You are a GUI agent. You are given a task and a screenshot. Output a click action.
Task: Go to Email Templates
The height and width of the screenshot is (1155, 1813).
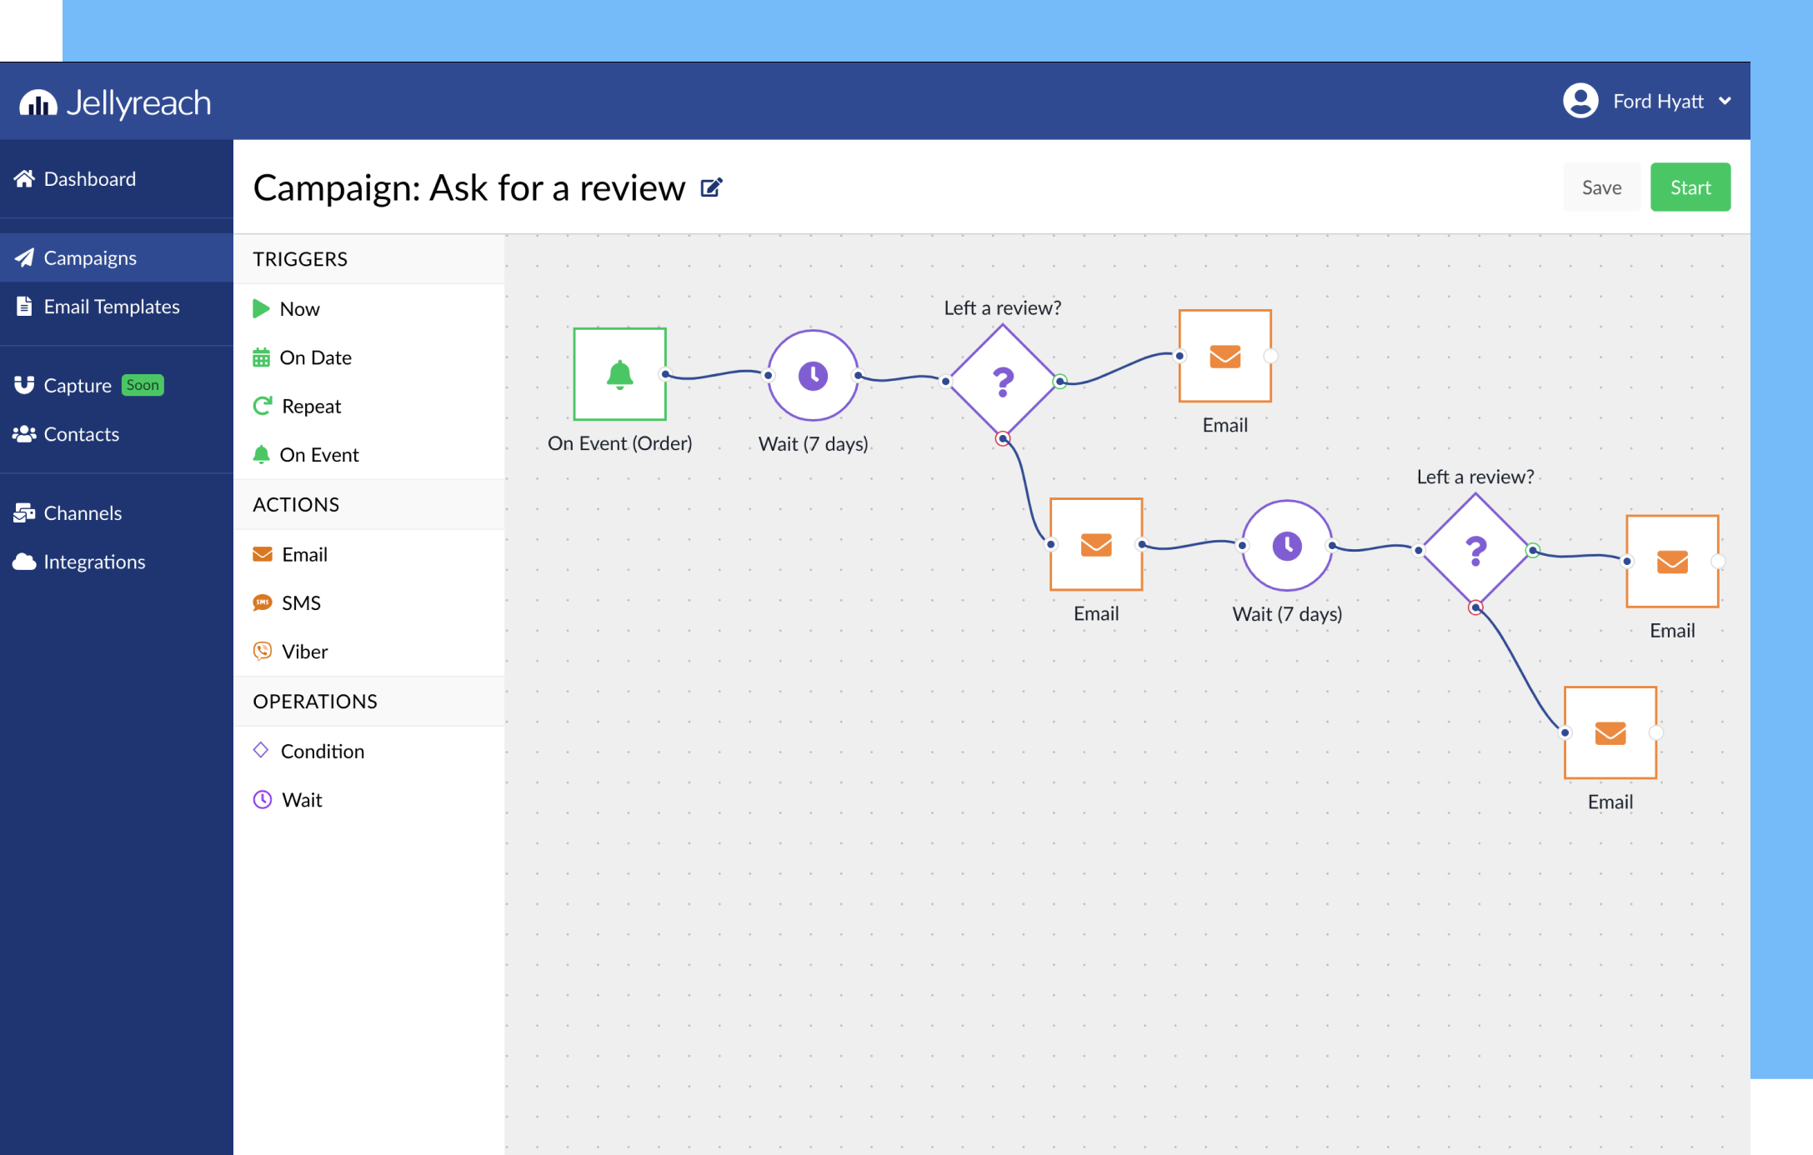click(117, 307)
